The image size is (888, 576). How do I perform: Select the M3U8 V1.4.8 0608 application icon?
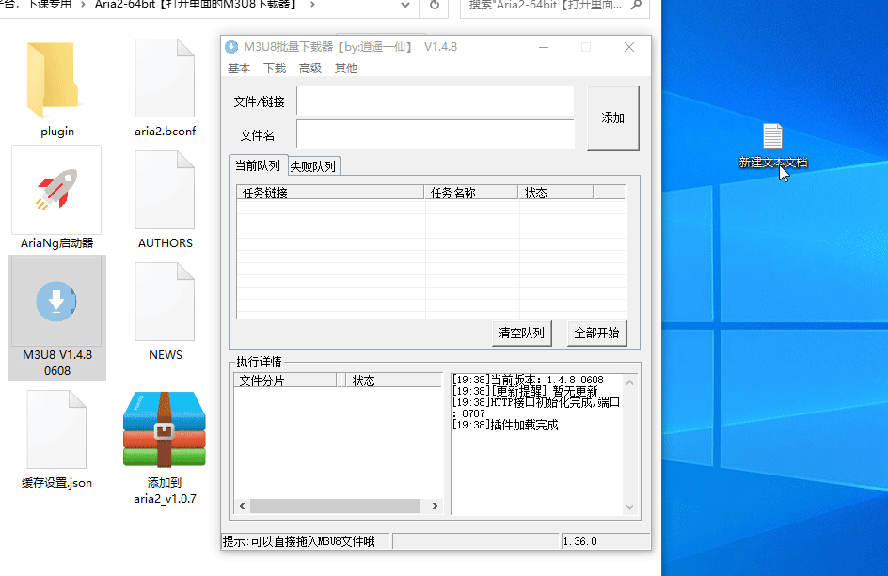pos(56,301)
